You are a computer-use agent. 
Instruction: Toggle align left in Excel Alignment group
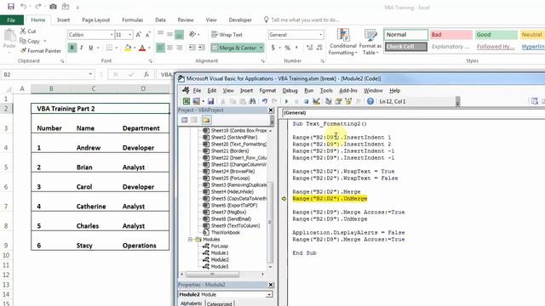point(161,48)
